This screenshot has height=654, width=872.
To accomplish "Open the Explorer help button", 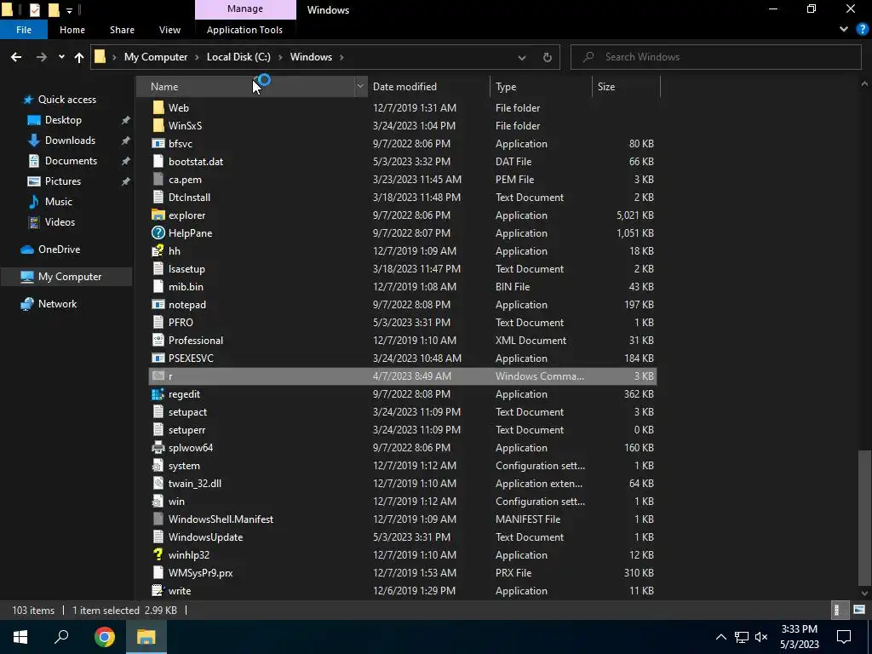I will pos(862,30).
